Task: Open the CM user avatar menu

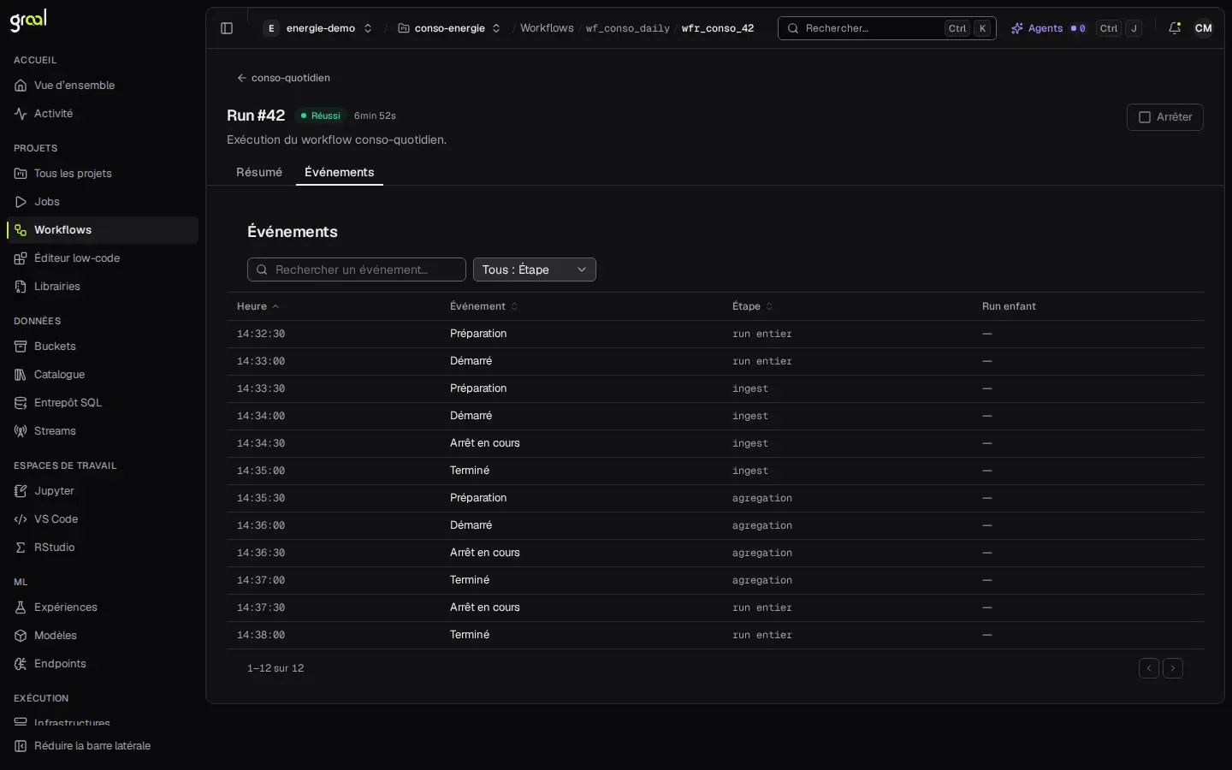Action: (1204, 28)
